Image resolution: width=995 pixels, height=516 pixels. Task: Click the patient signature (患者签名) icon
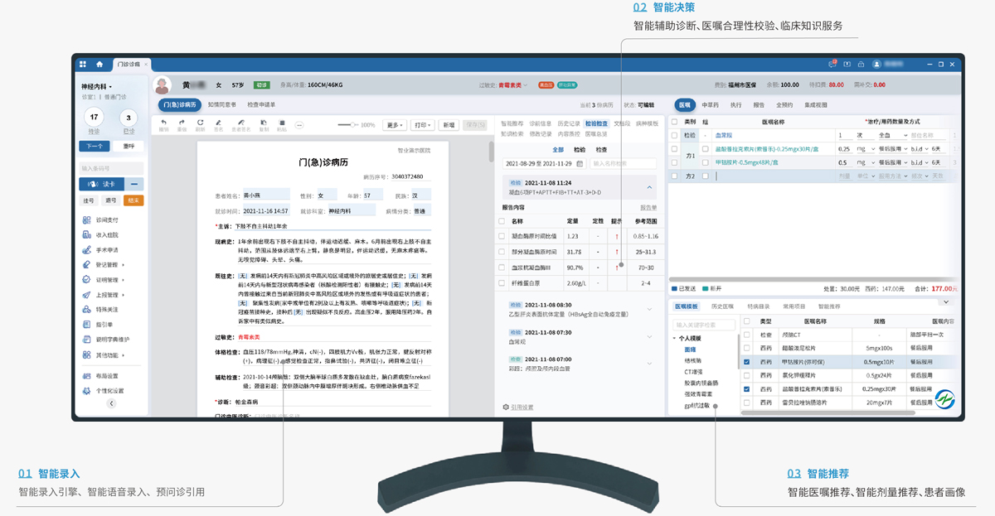point(241,123)
